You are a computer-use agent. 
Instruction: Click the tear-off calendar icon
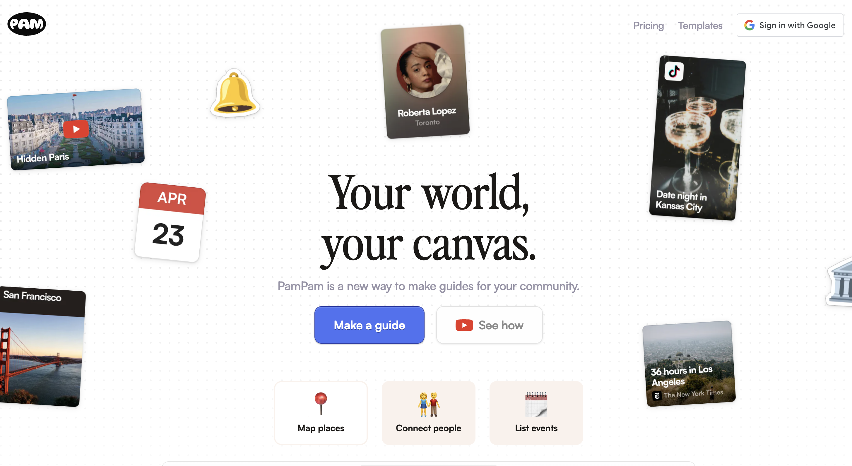coord(536,404)
